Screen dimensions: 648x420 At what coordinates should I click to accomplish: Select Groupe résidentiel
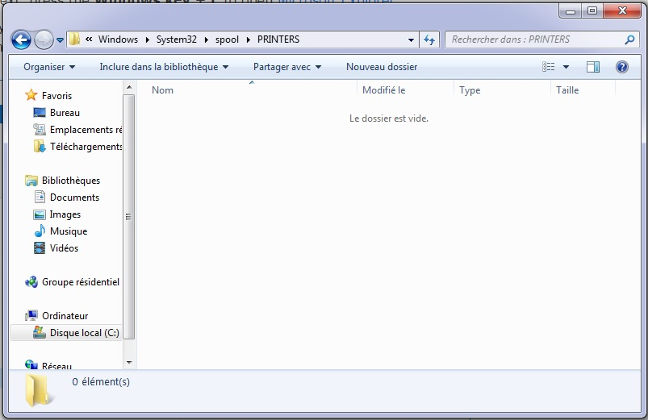pyautogui.click(x=81, y=282)
